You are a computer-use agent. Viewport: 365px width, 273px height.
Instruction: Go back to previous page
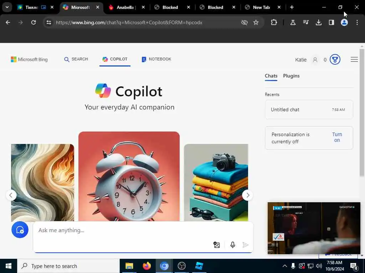click(x=8, y=22)
